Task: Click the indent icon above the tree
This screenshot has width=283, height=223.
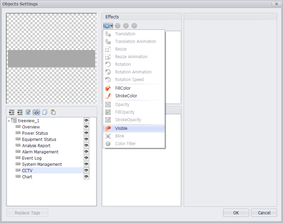Action: coord(20,112)
